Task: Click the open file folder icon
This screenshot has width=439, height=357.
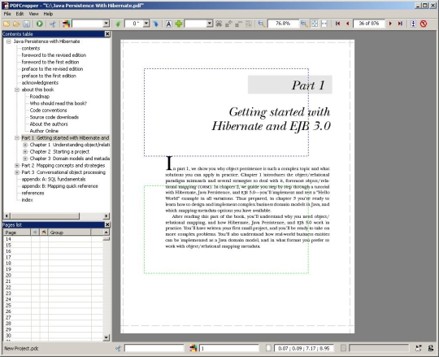Action: tap(16, 24)
